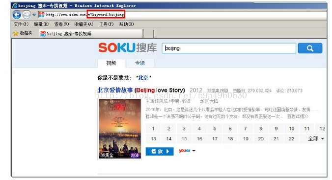Switch to the 视频 tab
Viewport: 332px width, 180px height.
pos(111,63)
